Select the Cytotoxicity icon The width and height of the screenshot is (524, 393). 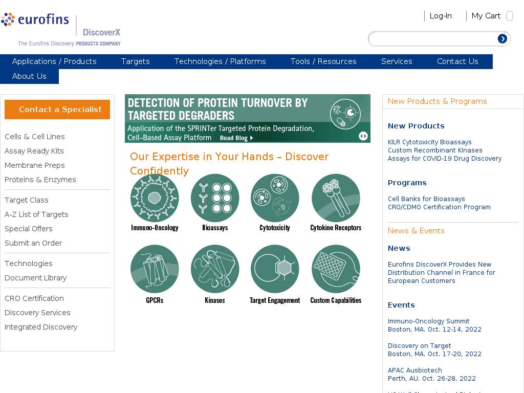(x=275, y=198)
